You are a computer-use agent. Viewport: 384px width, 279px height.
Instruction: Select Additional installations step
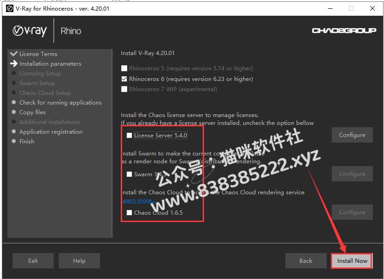[50, 122]
